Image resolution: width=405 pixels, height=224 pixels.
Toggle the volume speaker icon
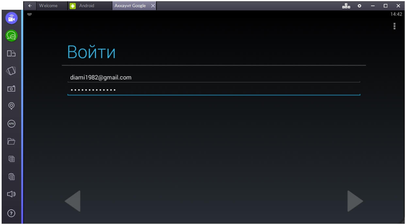[11, 194]
